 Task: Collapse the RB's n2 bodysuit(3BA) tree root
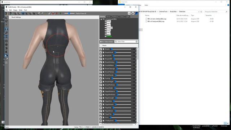click(x=101, y=19)
